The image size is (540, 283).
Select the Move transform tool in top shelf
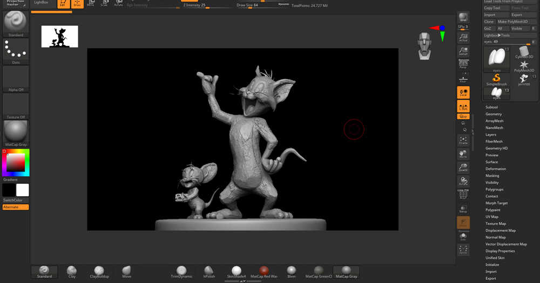point(91,4)
